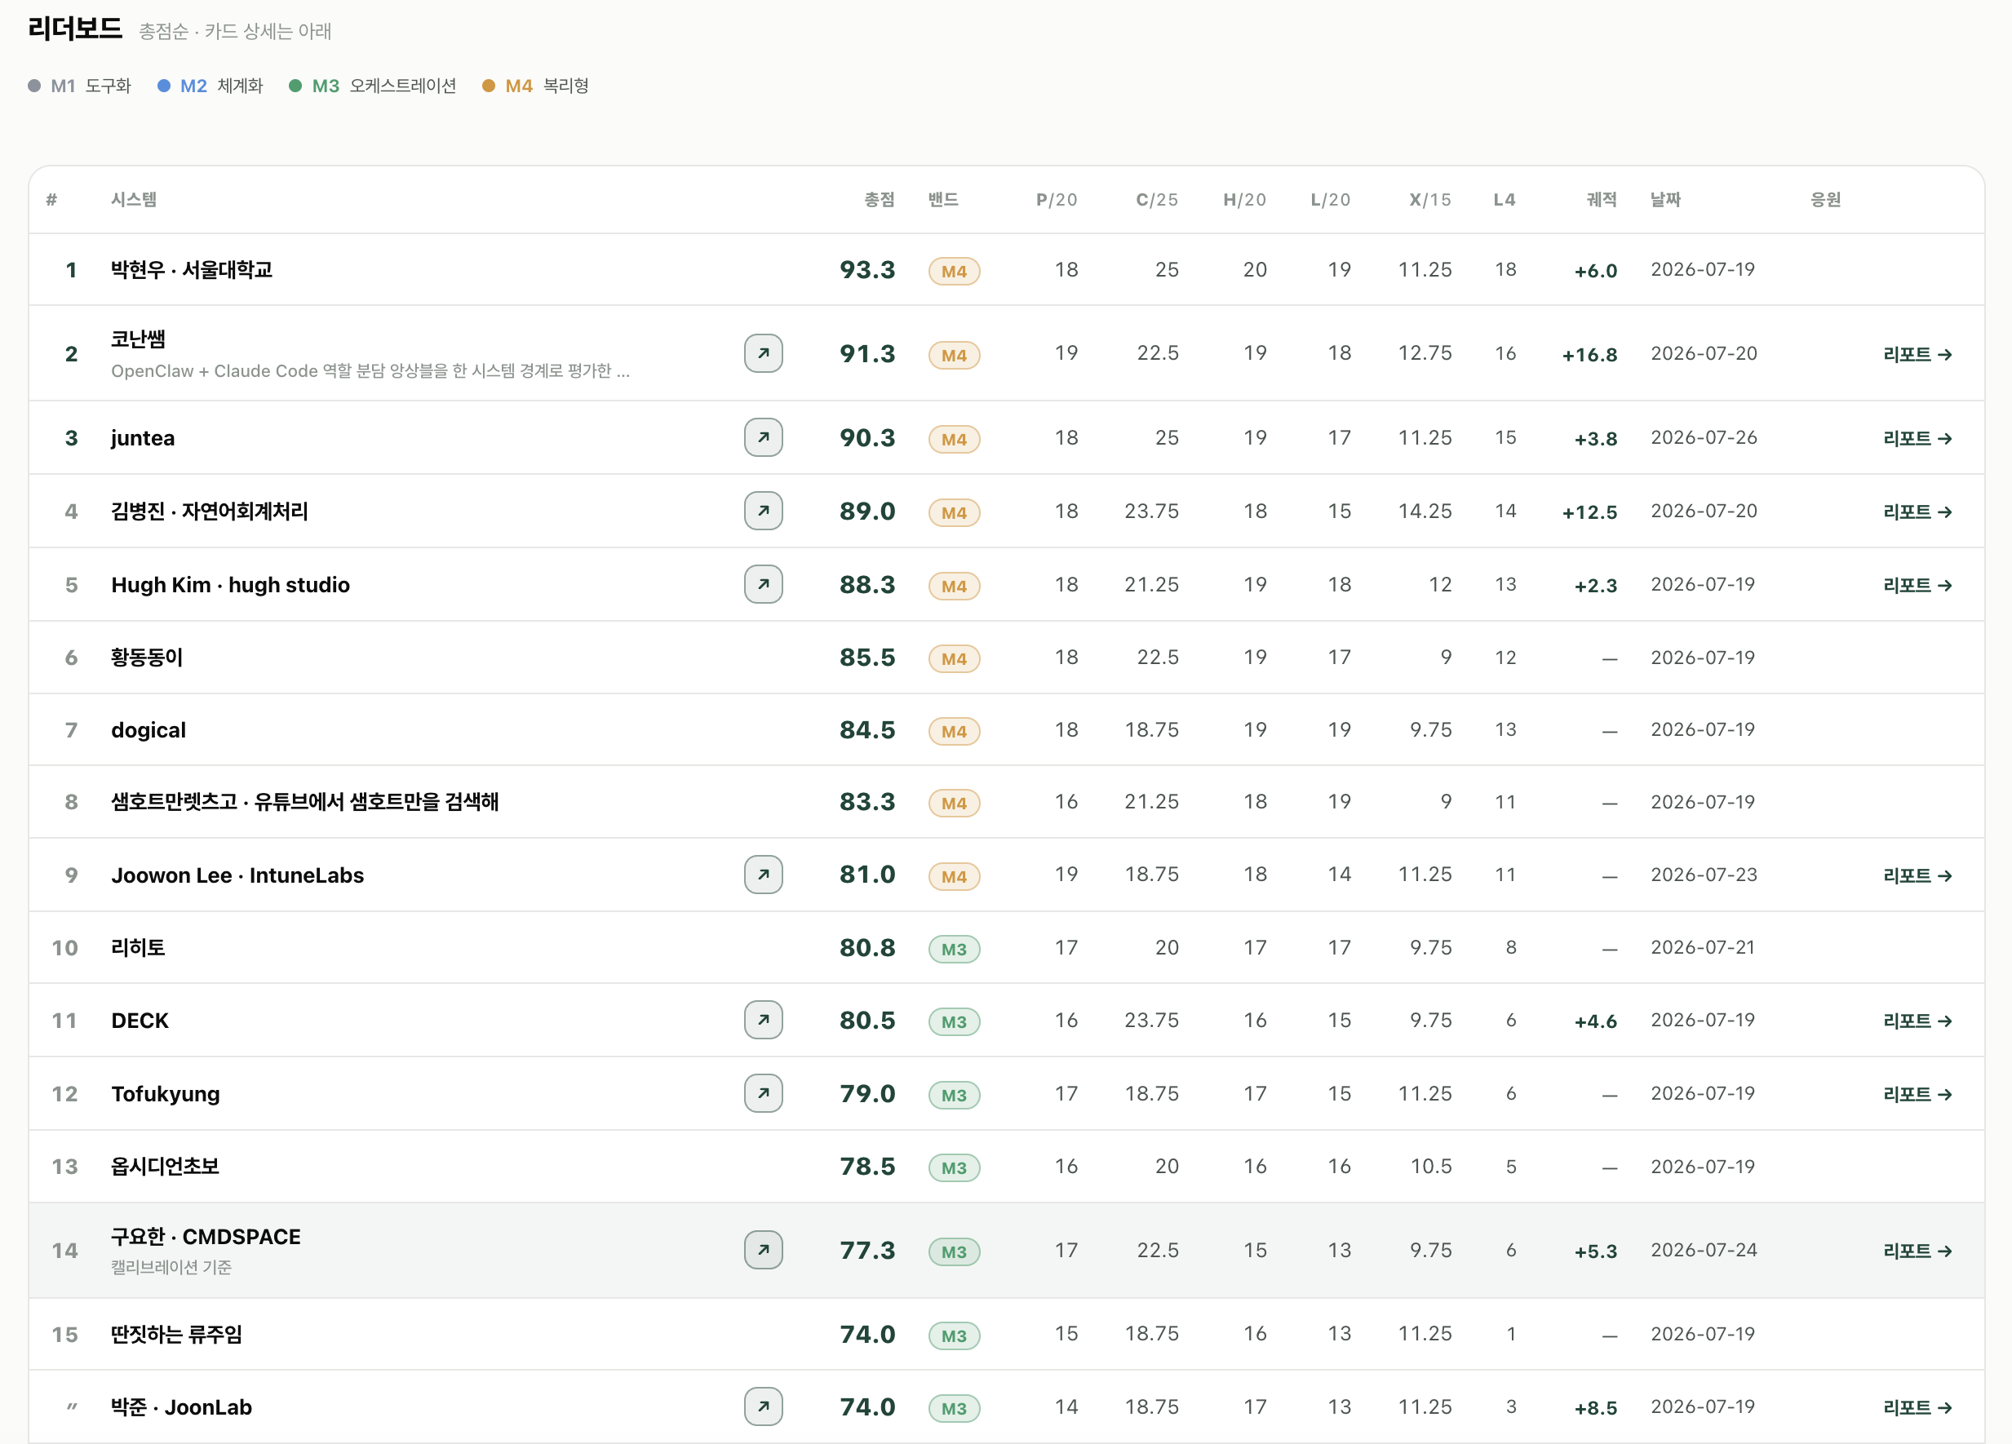This screenshot has width=2012, height=1444.
Task: Click the 2026-07-26 date cell
Action: pos(1704,437)
